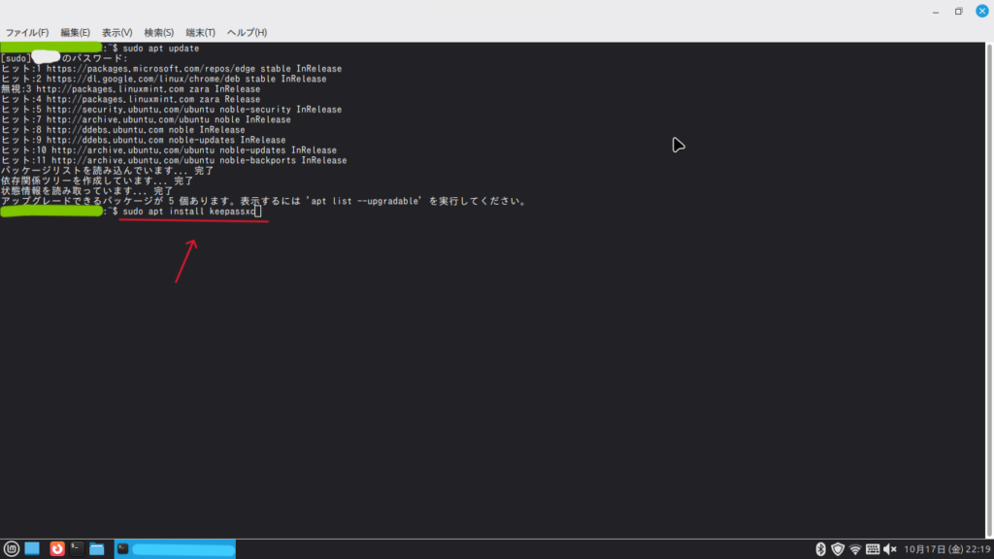Click the active terminal window taskbar button
This screenshot has width=994, height=559.
[175, 549]
